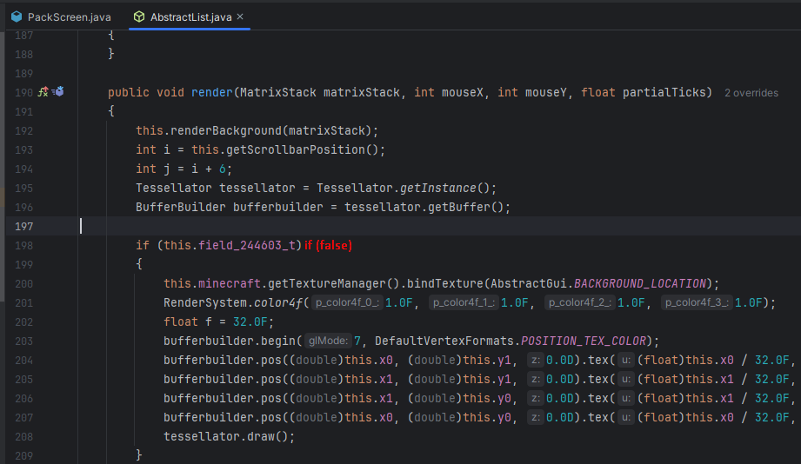Close the AbstractList.java tab
The width and height of the screenshot is (801, 464).
coord(240,17)
